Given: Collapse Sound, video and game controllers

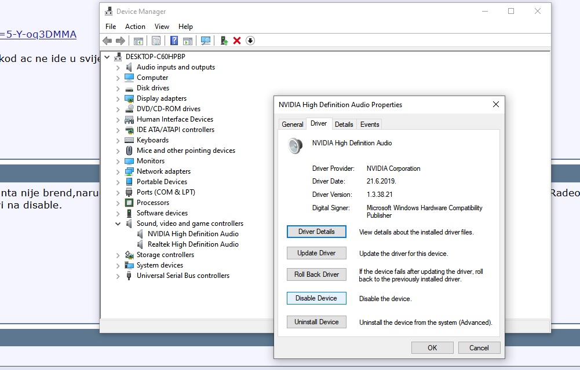Looking at the screenshot, I should click(118, 224).
